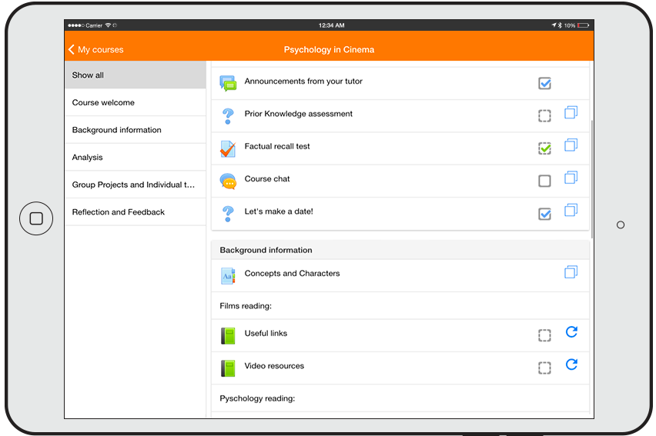This screenshot has width=656, height=436.
Task: Switch to the Analysis section
Action: tap(135, 157)
